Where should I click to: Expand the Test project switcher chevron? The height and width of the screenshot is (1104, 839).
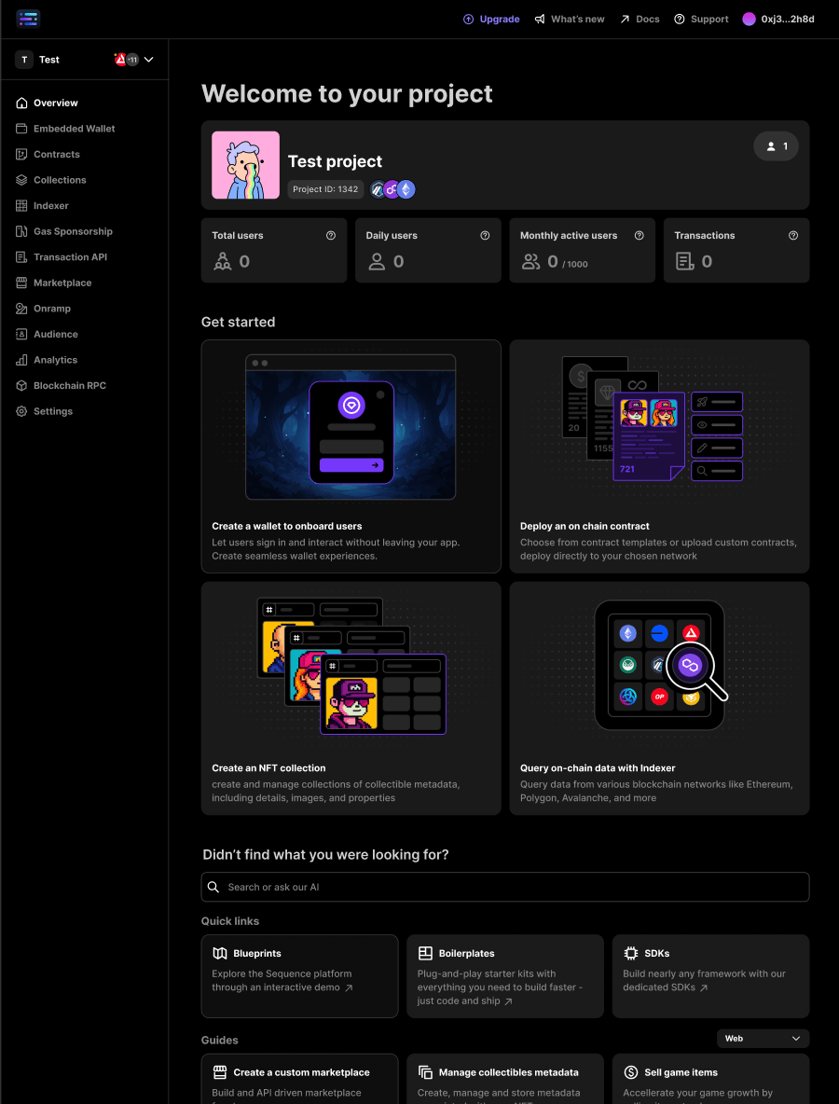pyautogui.click(x=148, y=60)
